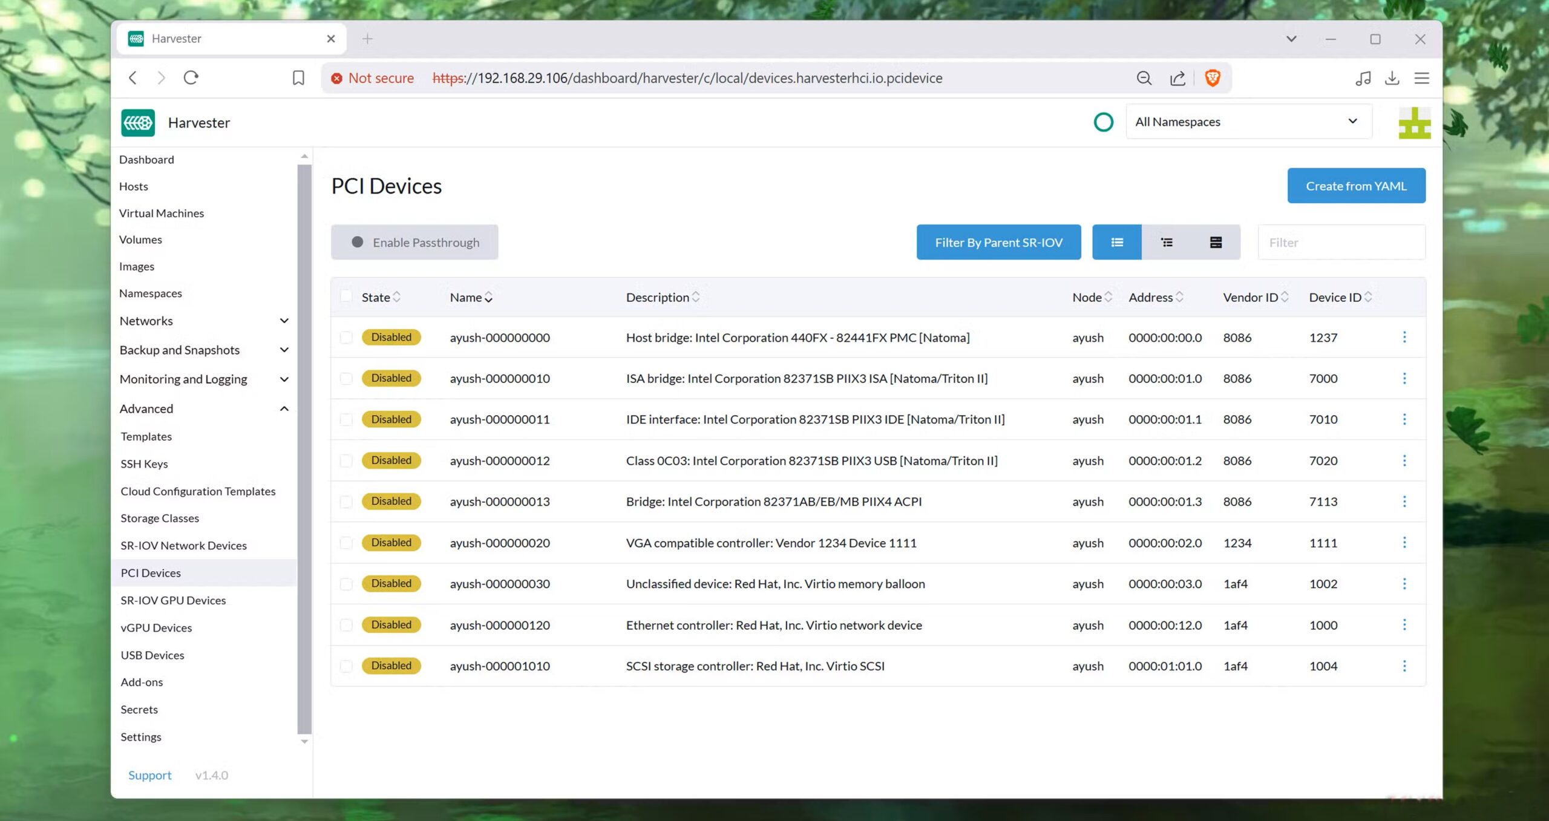The height and width of the screenshot is (821, 1549).
Task: Click the Brave Shields lion icon
Action: click(x=1212, y=78)
